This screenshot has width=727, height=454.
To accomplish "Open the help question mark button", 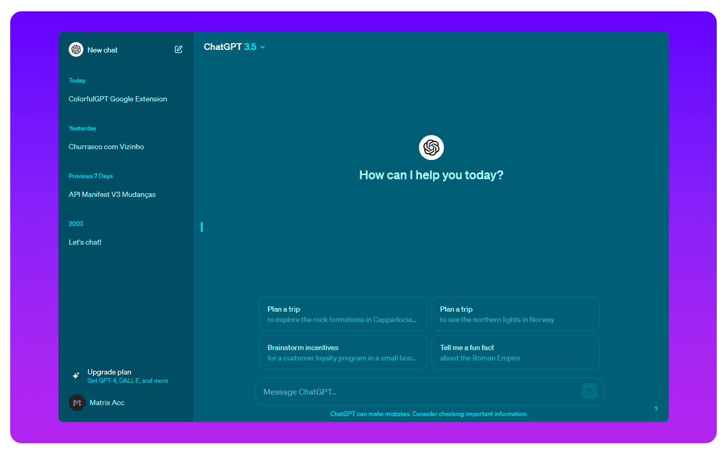I will [x=655, y=409].
